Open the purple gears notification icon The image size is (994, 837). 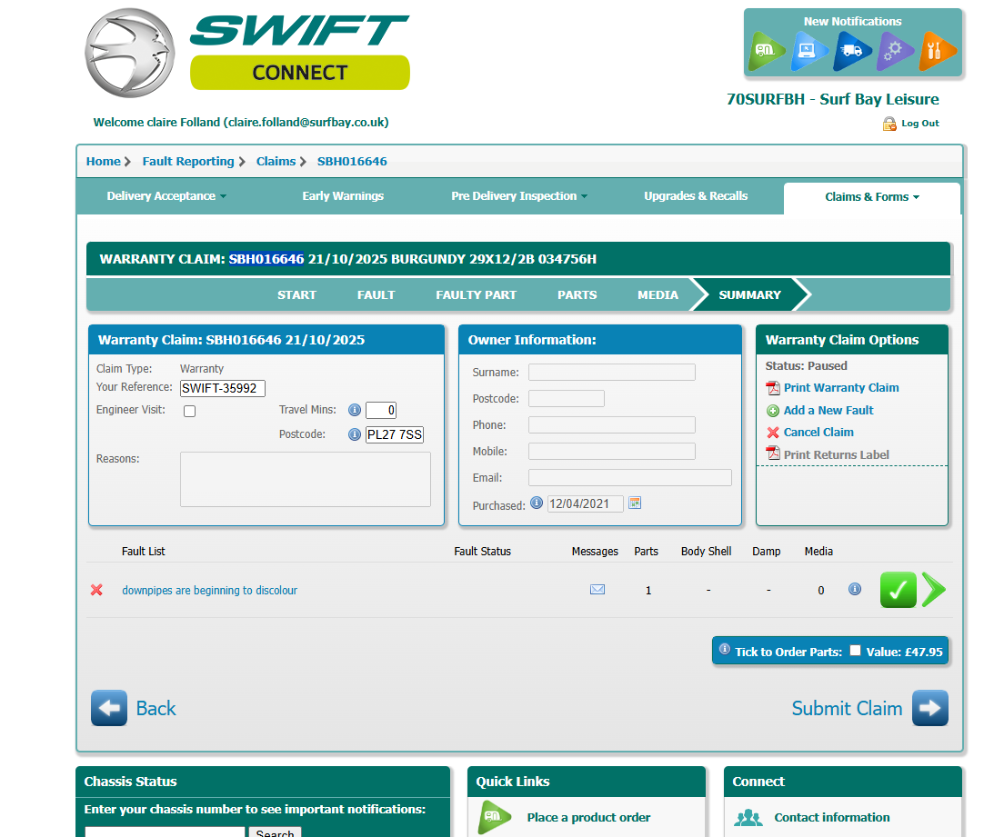click(894, 51)
